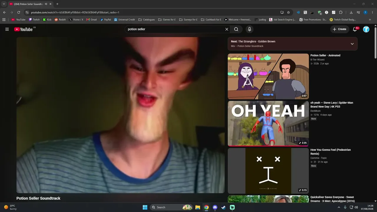377x212 pixels.
Task: Open 'Potion Seller - Animated' title link
Action: [x=325, y=55]
